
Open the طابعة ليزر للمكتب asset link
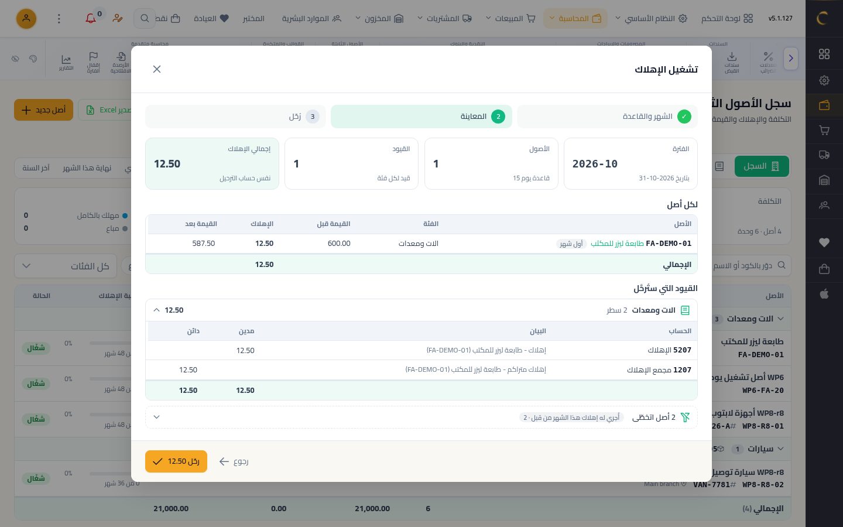tap(617, 243)
